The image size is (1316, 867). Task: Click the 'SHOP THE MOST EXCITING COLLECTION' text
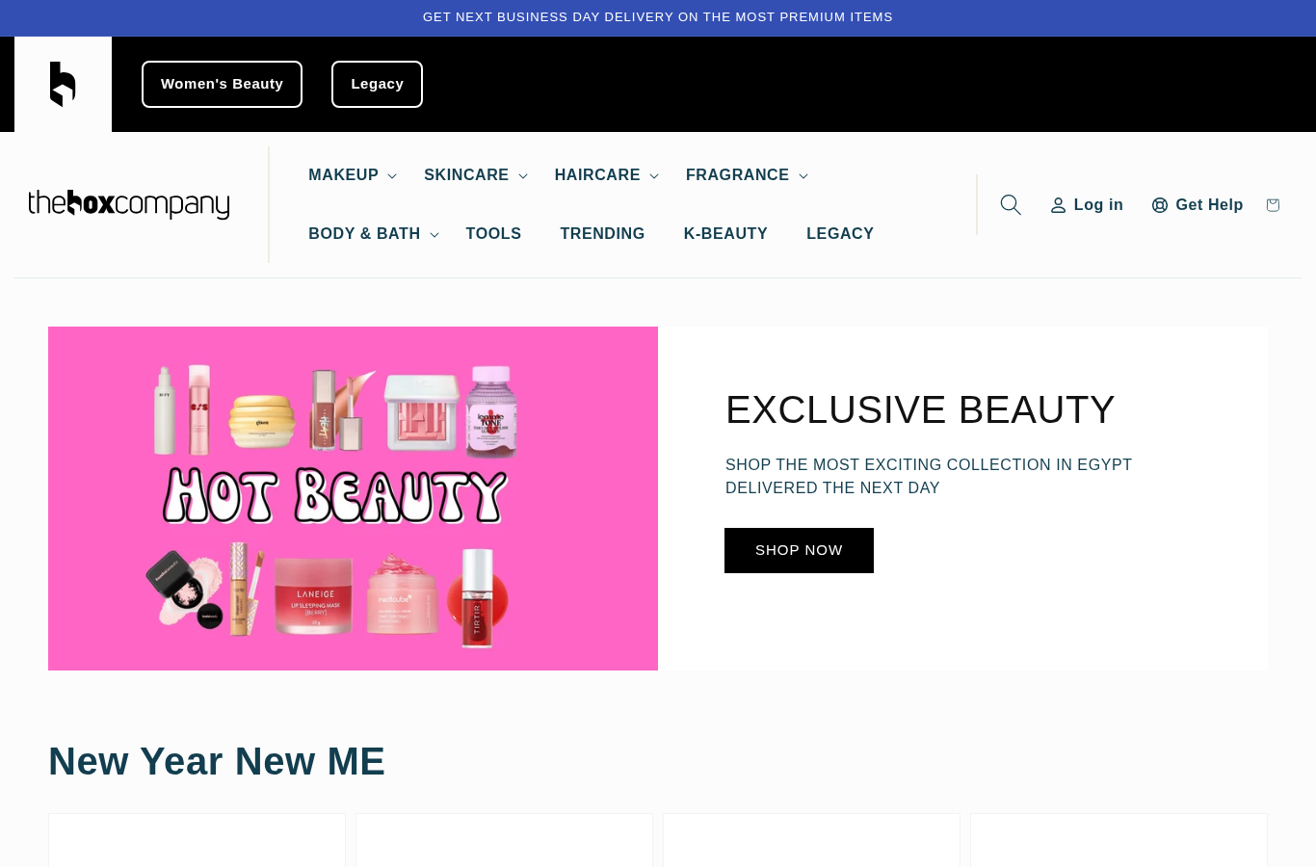point(929,476)
